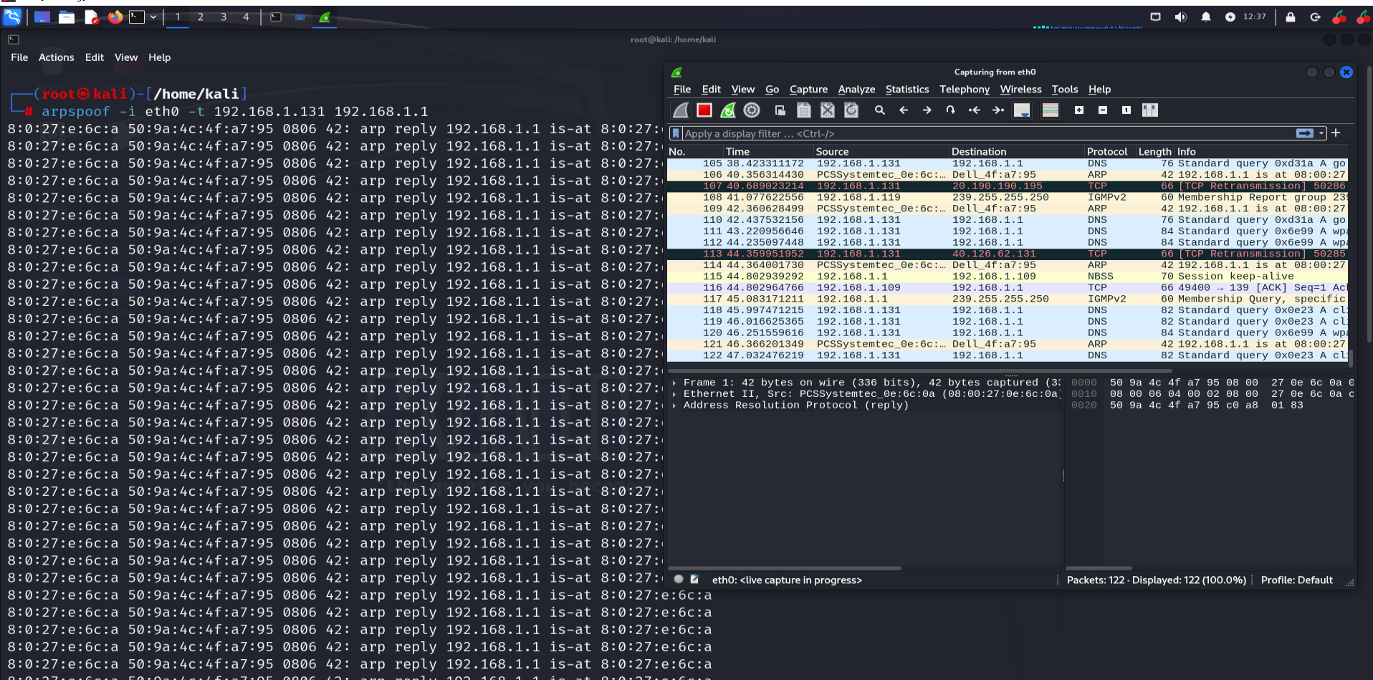Open a capture file from the toolbar
This screenshot has height=680, width=1373.
(780, 110)
